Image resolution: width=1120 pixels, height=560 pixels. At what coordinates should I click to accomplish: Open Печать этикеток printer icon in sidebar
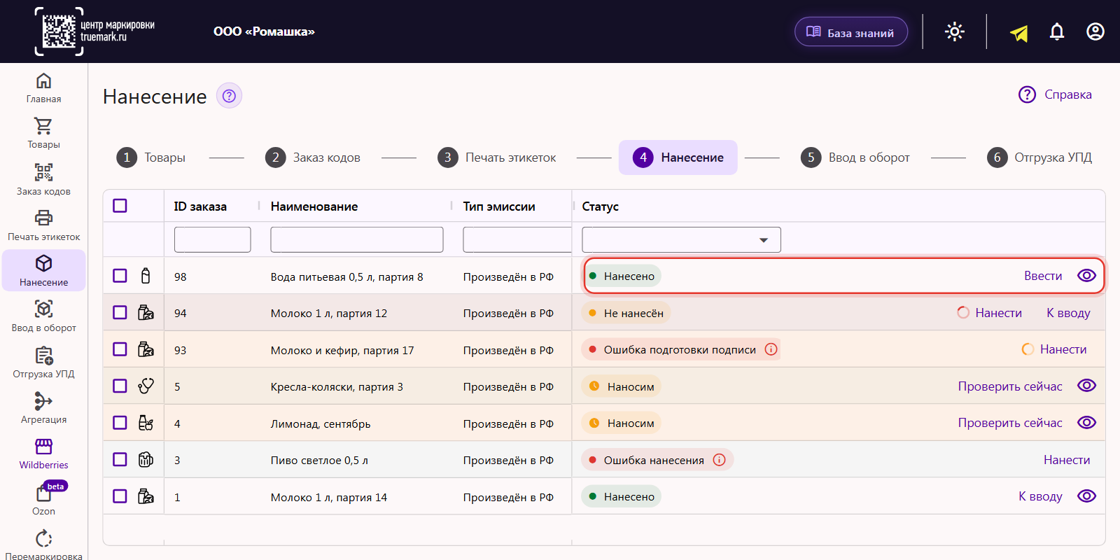pyautogui.click(x=43, y=218)
